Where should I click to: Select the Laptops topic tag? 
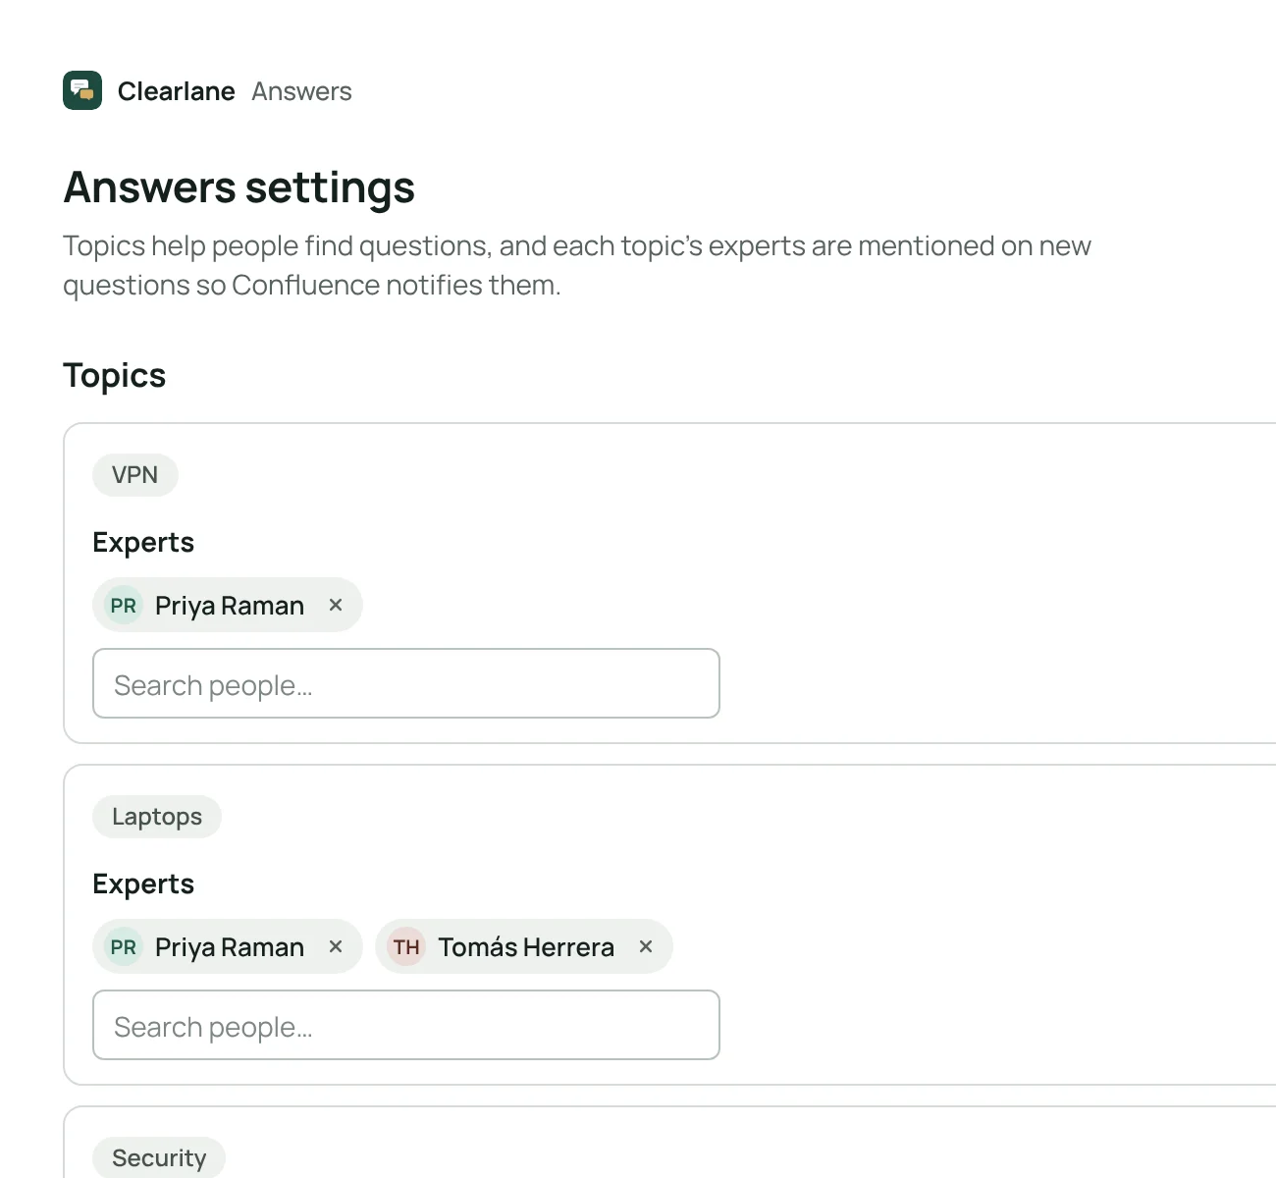[x=157, y=817]
